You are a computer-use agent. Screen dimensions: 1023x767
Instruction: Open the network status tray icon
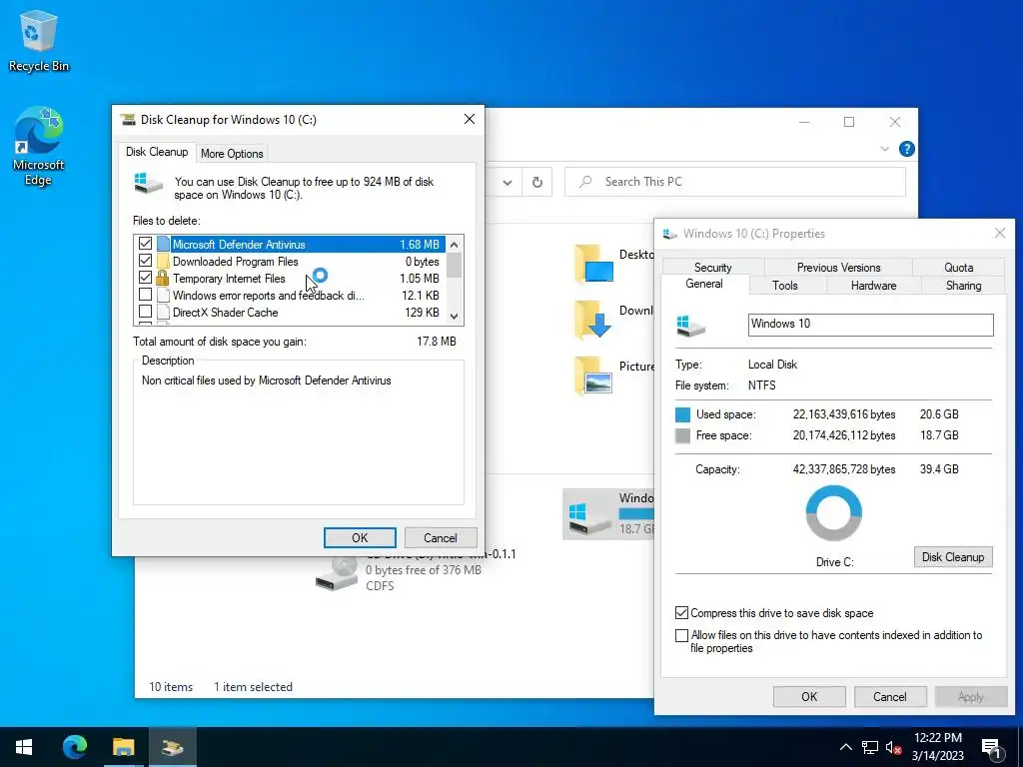pyautogui.click(x=870, y=747)
